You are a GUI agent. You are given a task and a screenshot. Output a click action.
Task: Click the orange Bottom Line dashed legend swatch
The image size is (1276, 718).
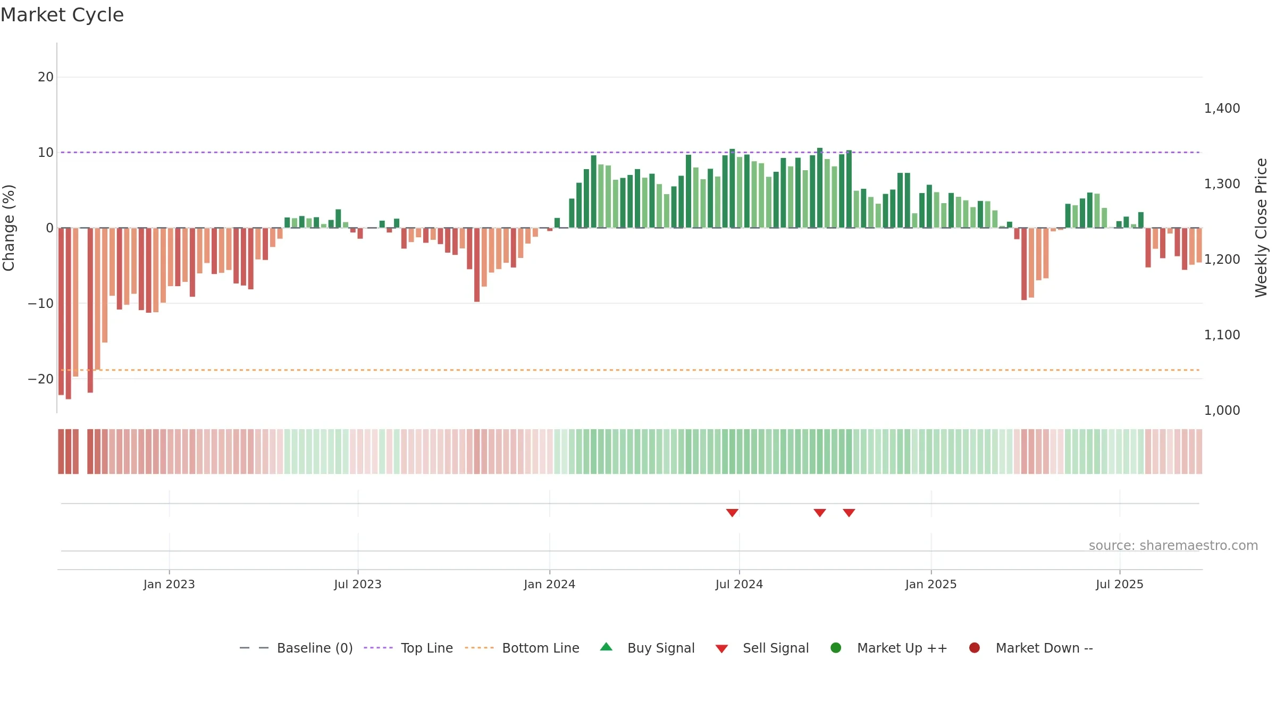479,648
